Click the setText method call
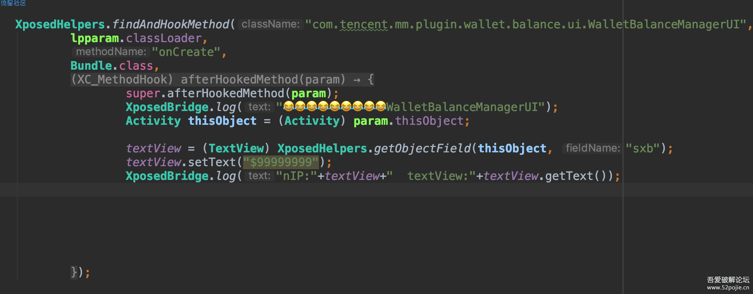The width and height of the screenshot is (753, 294). click(212, 162)
